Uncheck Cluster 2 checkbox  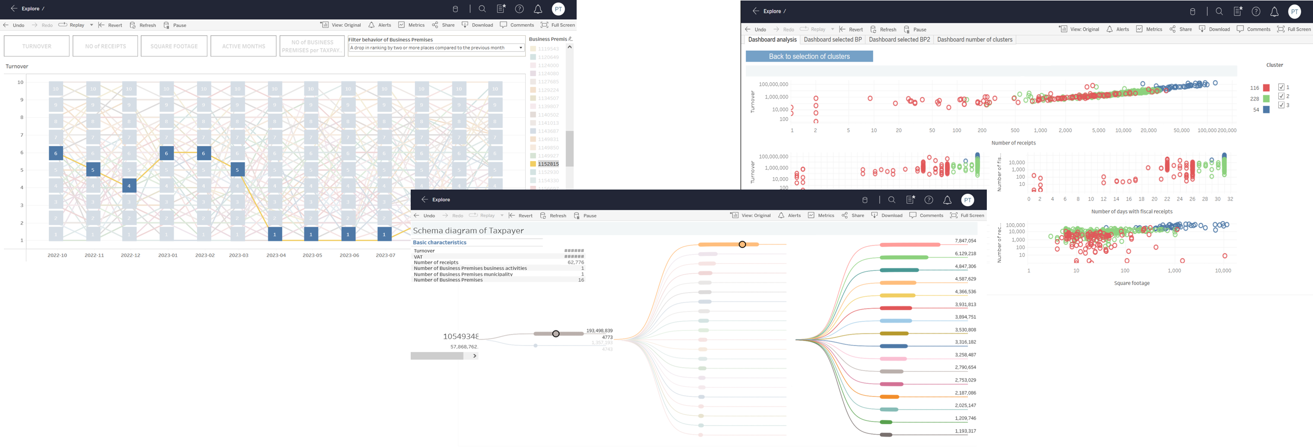pyautogui.click(x=1281, y=96)
